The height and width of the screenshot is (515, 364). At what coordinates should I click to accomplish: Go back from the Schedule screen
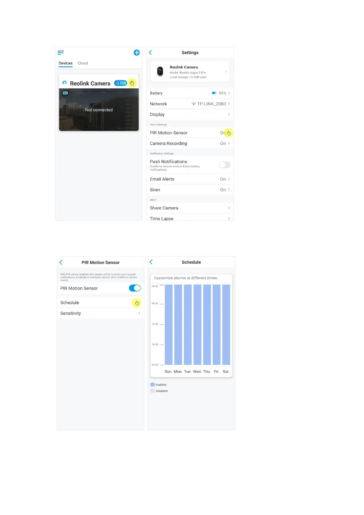(x=151, y=262)
